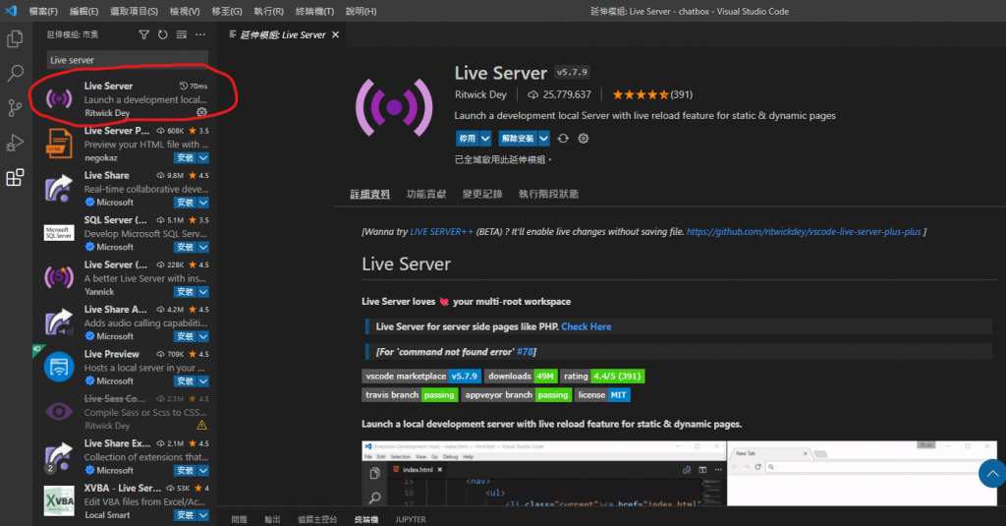Viewport: 1006px width, 526px height.
Task: Open the Source Control view
Action: click(x=15, y=108)
